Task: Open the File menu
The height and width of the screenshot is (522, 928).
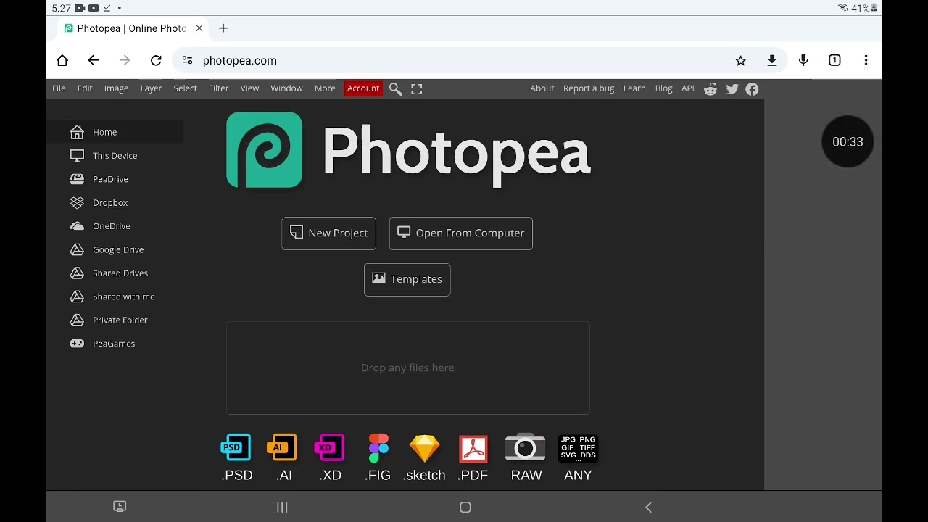Action: tap(59, 88)
